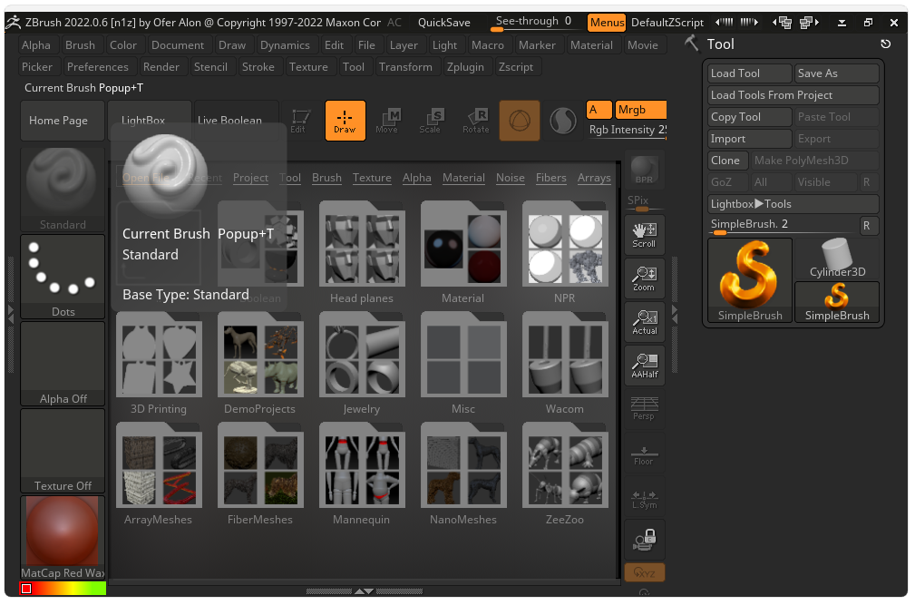The height and width of the screenshot is (605, 915).
Task: Adjust the SimpleBrush tool index slider
Action: (x=782, y=225)
